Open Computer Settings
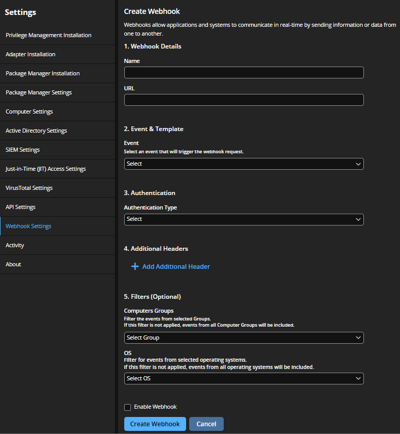The image size is (400, 434). 29,111
